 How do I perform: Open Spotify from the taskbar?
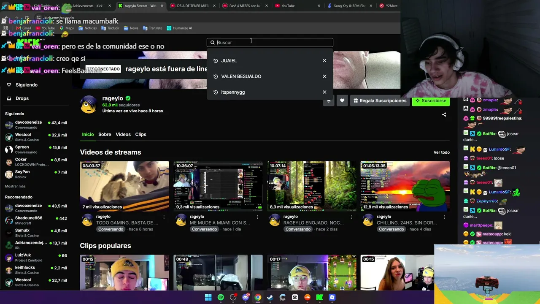(x=221, y=297)
